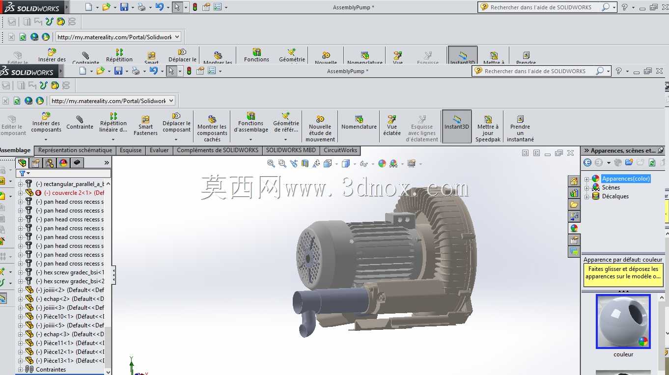This screenshot has width=669, height=375.
Task: Open Compléments de SOLIDWORKS tab
Action: (218, 150)
